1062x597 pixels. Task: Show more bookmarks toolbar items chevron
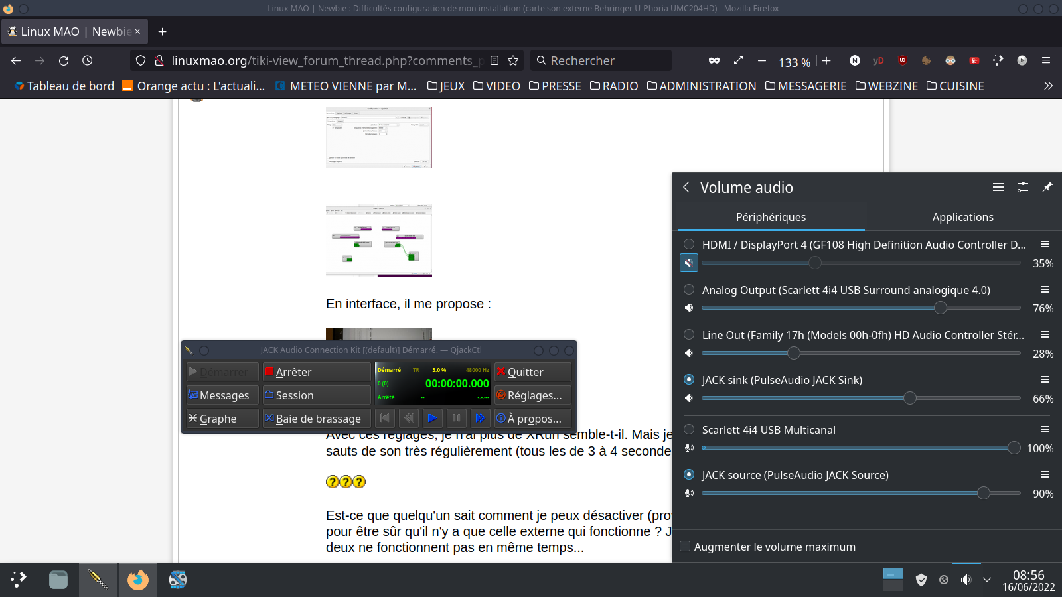(x=1048, y=86)
